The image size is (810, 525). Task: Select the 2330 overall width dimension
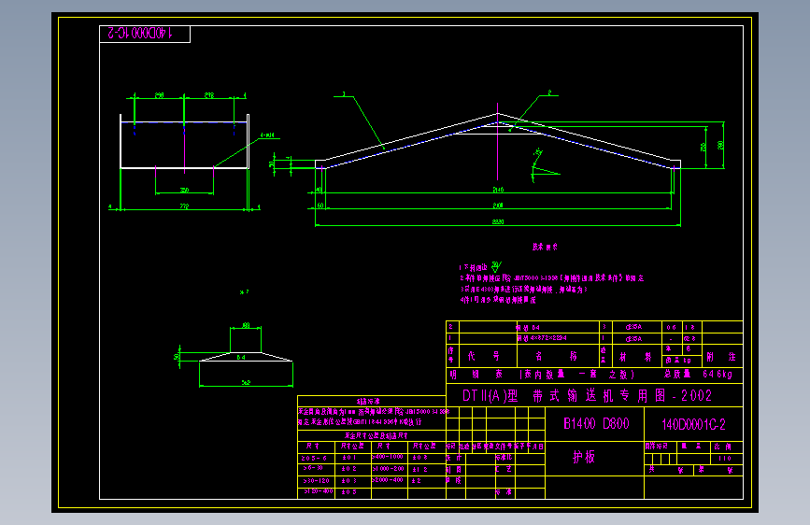click(x=497, y=221)
